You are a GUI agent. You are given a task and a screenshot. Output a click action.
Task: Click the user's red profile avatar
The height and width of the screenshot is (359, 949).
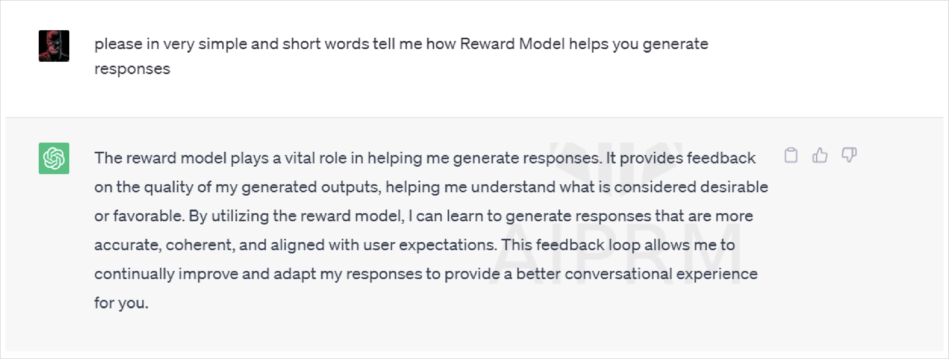pyautogui.click(x=54, y=46)
